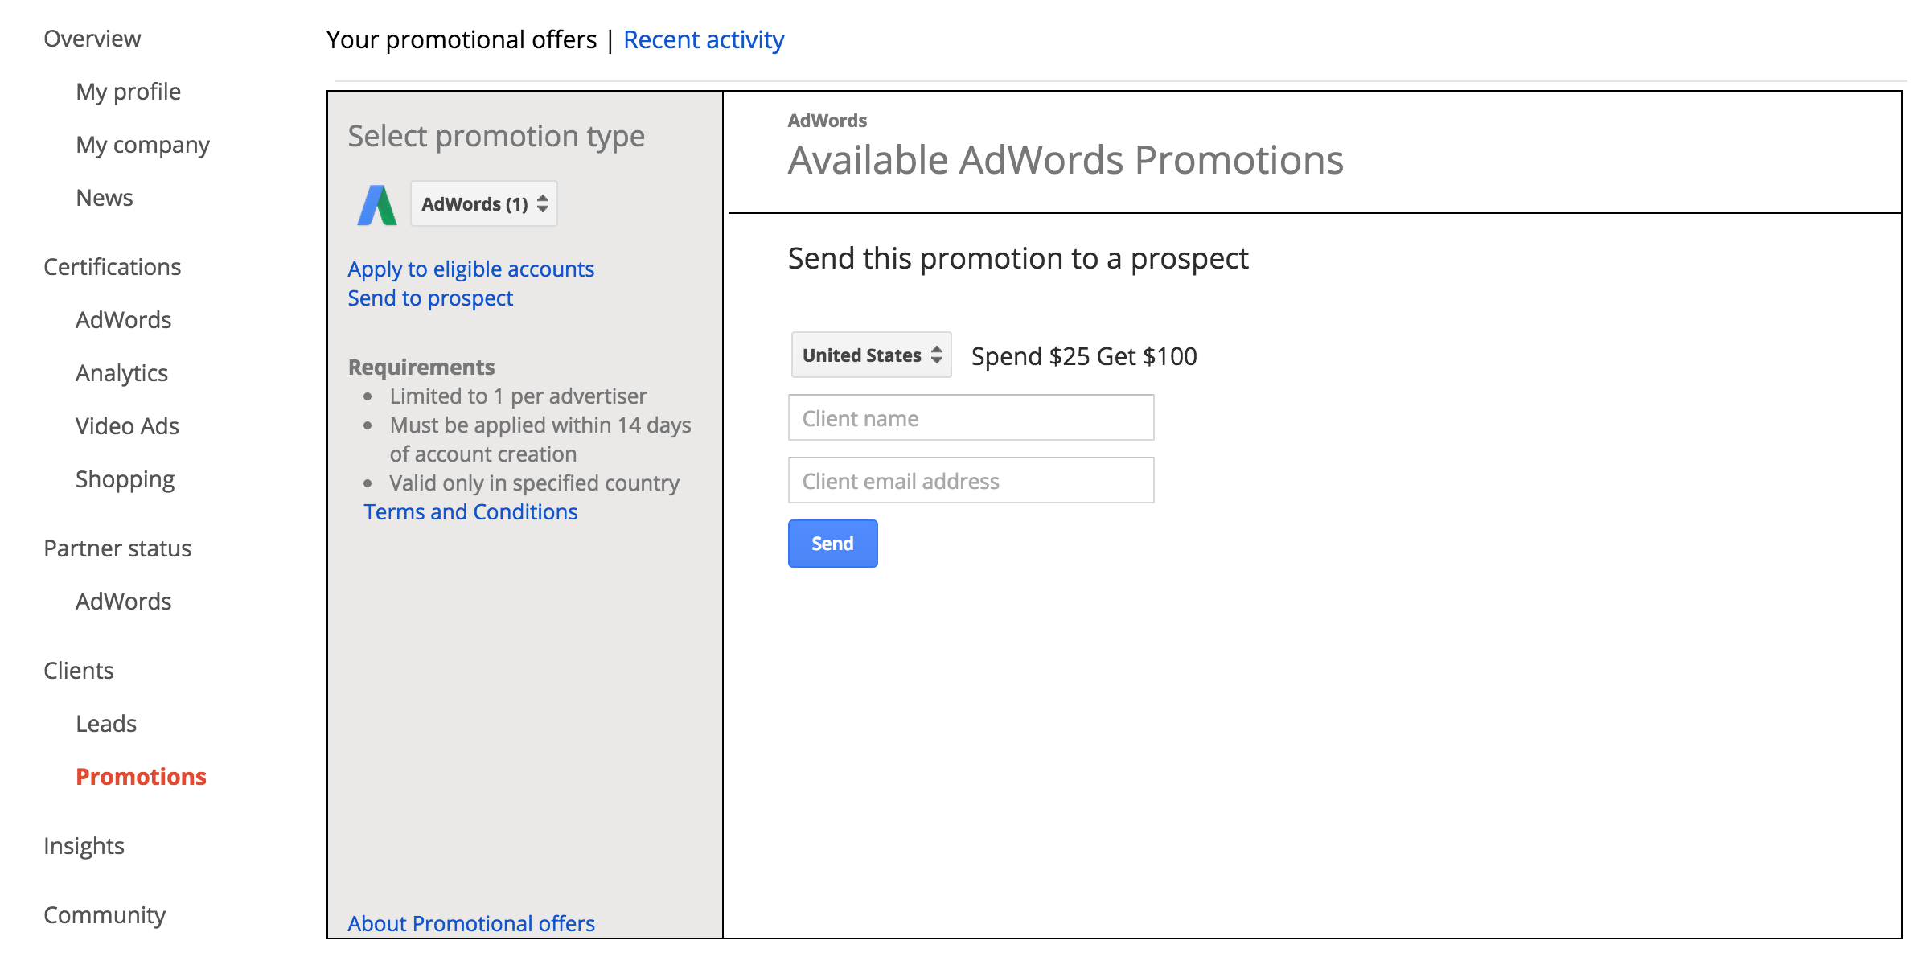Click the Send button
Image resolution: width=1930 pixels, height=965 pixels.
coord(832,544)
